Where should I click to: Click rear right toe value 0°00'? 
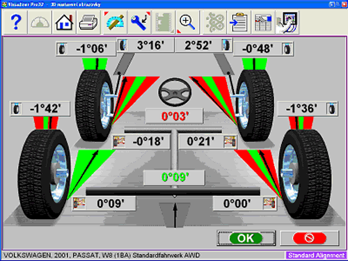click(x=237, y=203)
